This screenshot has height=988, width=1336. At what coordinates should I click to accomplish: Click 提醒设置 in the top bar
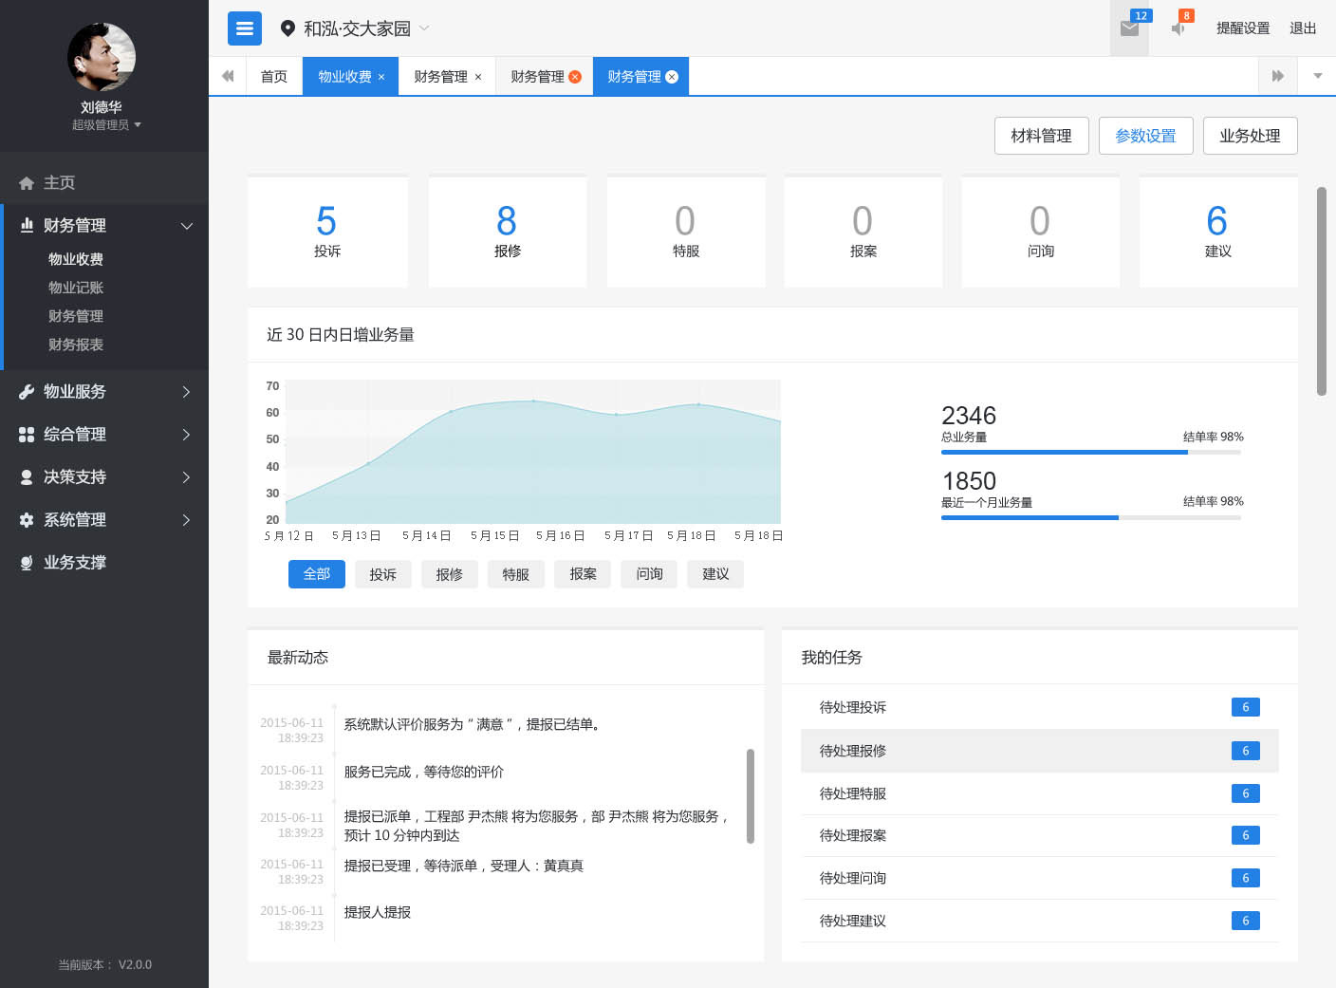[x=1243, y=28]
